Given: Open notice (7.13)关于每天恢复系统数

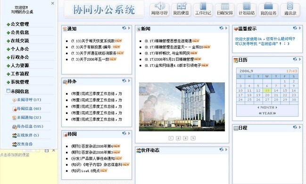Looking at the screenshot, I should [x=93, y=41].
